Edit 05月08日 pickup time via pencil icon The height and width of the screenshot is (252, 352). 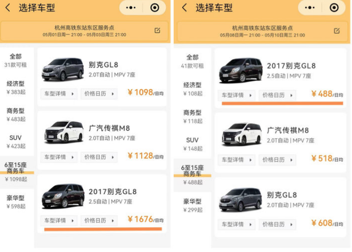[337, 31]
